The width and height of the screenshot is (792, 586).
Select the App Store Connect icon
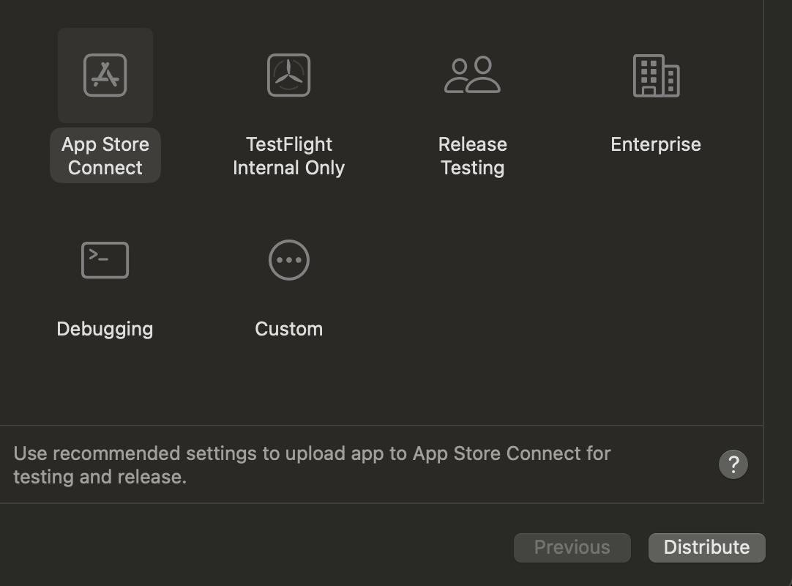105,75
